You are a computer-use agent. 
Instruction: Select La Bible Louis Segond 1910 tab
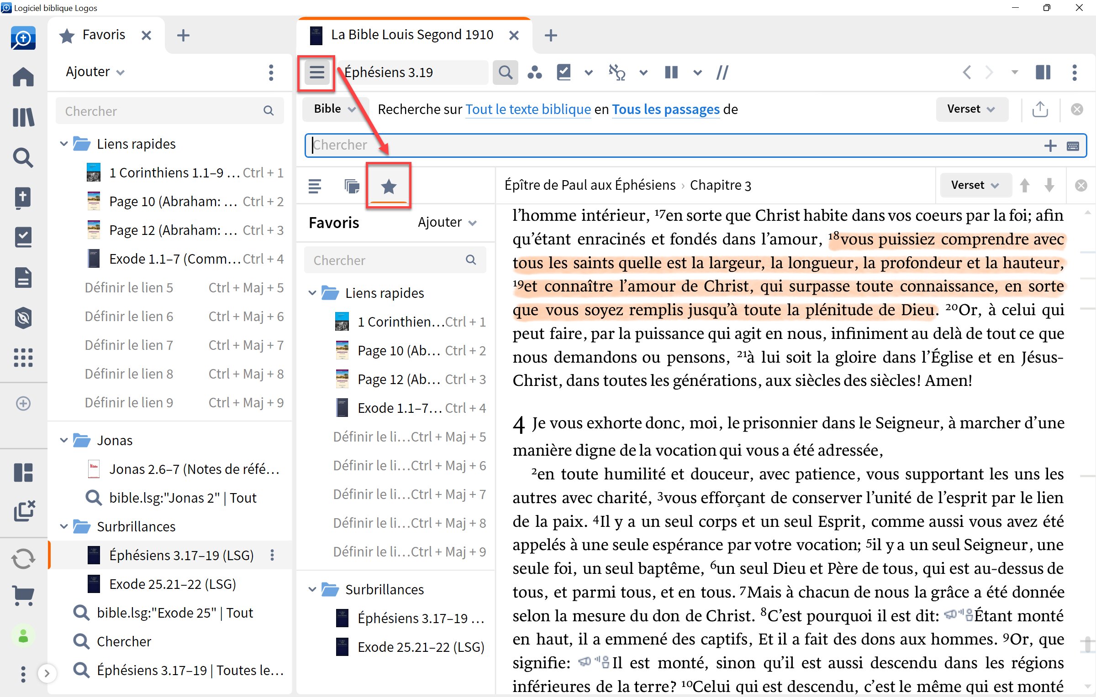click(x=412, y=35)
